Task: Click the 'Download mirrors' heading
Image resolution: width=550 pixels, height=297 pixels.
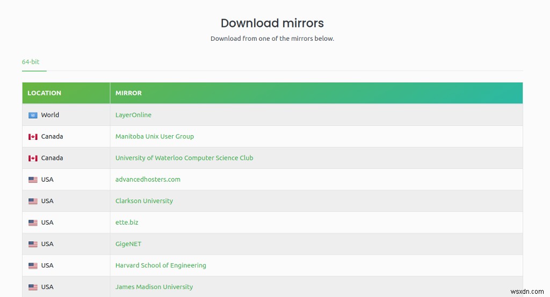Action: (272, 23)
